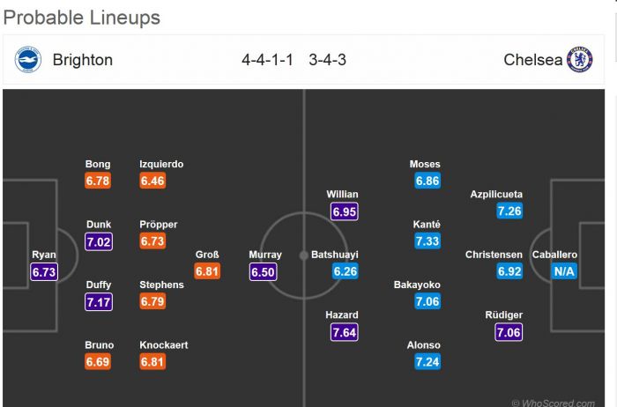Open the Brighton team name link
The height and width of the screenshot is (407, 617).
pos(83,60)
